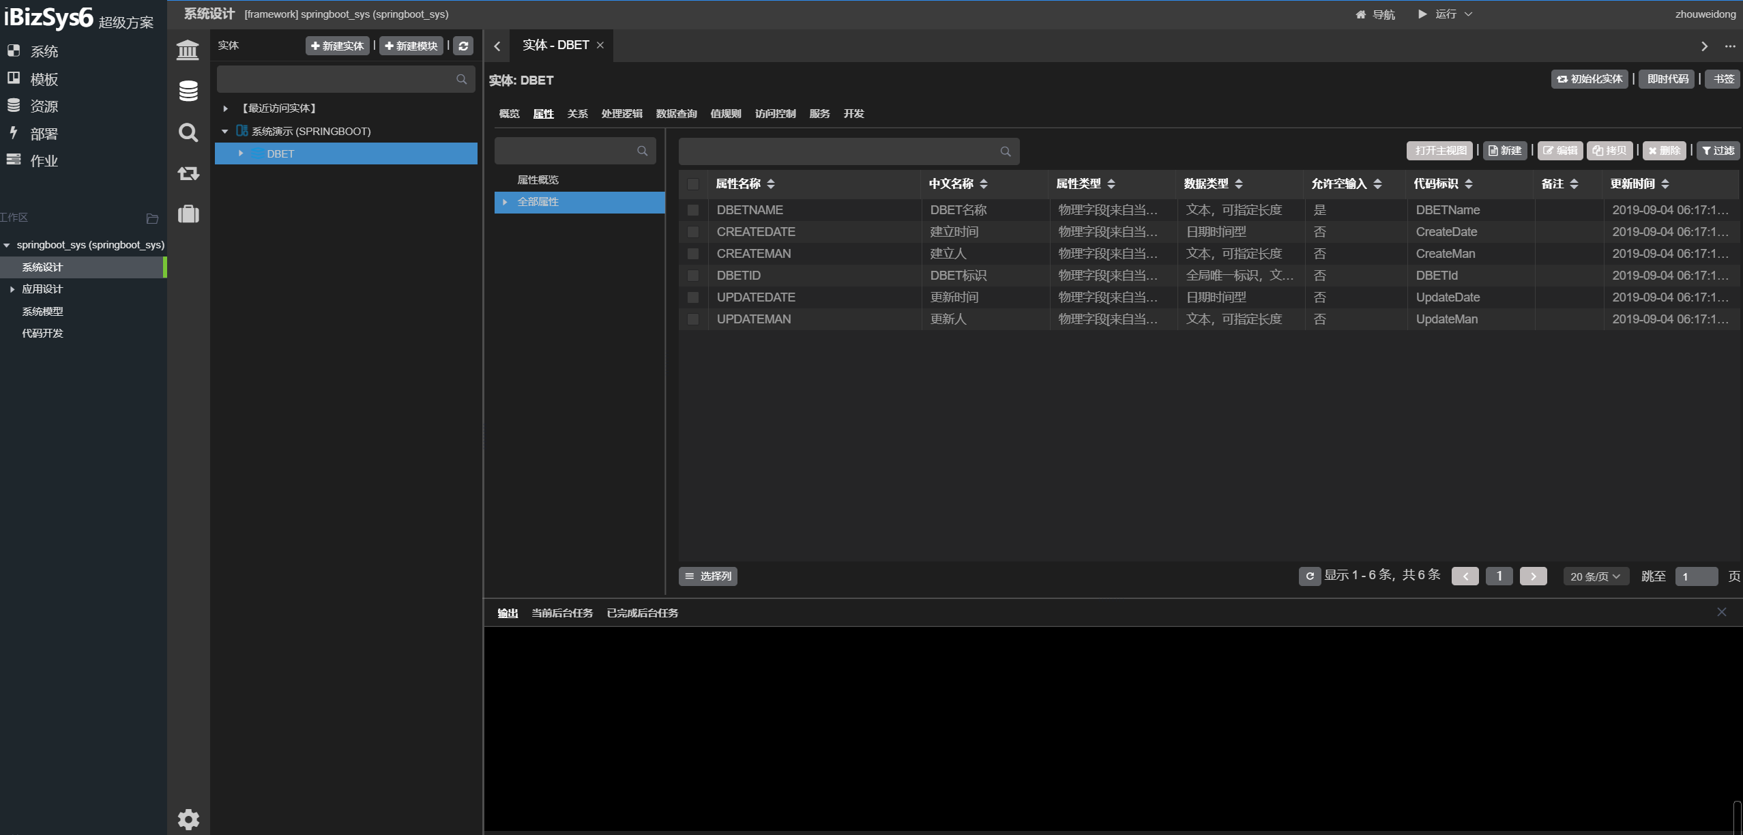This screenshot has height=835, width=1743.
Task: Click the refresh icon next to 新建模块
Action: [x=463, y=46]
